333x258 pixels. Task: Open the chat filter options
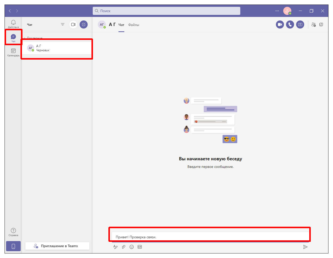point(63,24)
